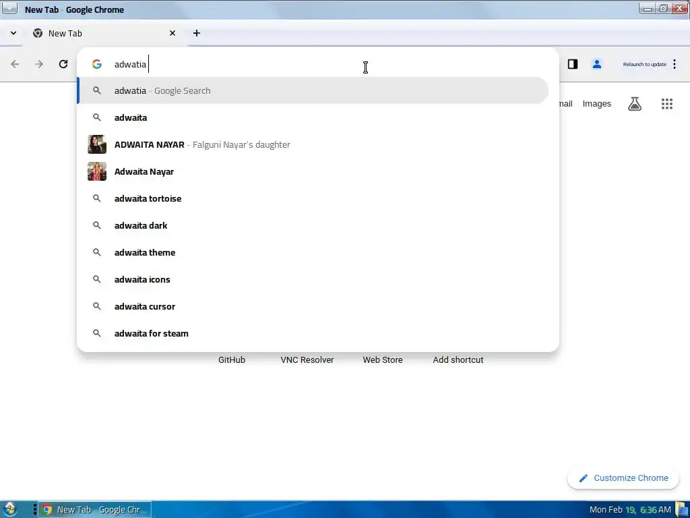Click the browser Forward arrow
This screenshot has width=690, height=518.
coord(38,64)
